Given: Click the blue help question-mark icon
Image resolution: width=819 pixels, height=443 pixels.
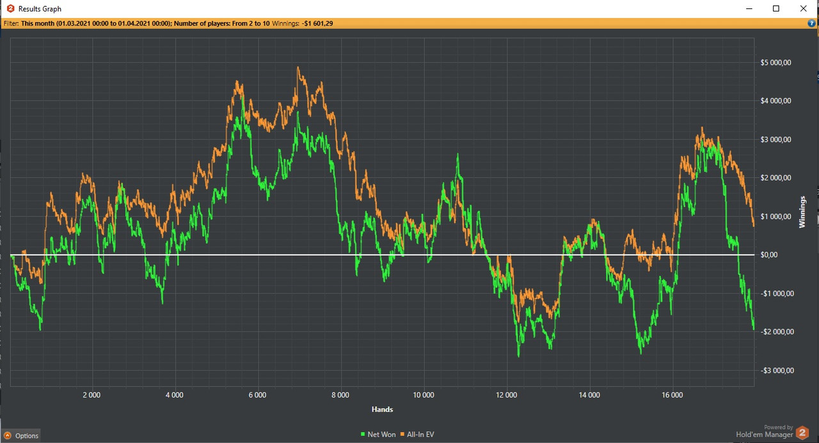Looking at the screenshot, I should pos(812,23).
